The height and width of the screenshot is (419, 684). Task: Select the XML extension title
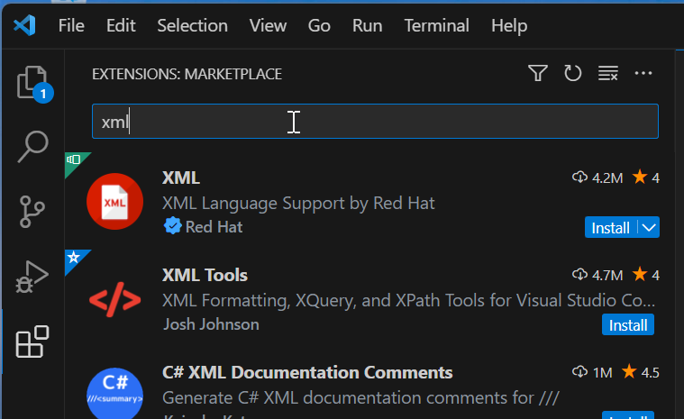click(181, 178)
